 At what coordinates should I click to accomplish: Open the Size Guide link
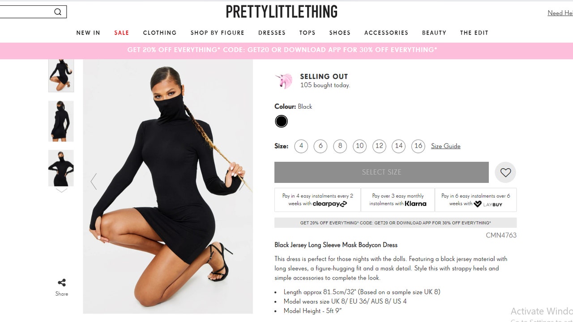tap(445, 146)
